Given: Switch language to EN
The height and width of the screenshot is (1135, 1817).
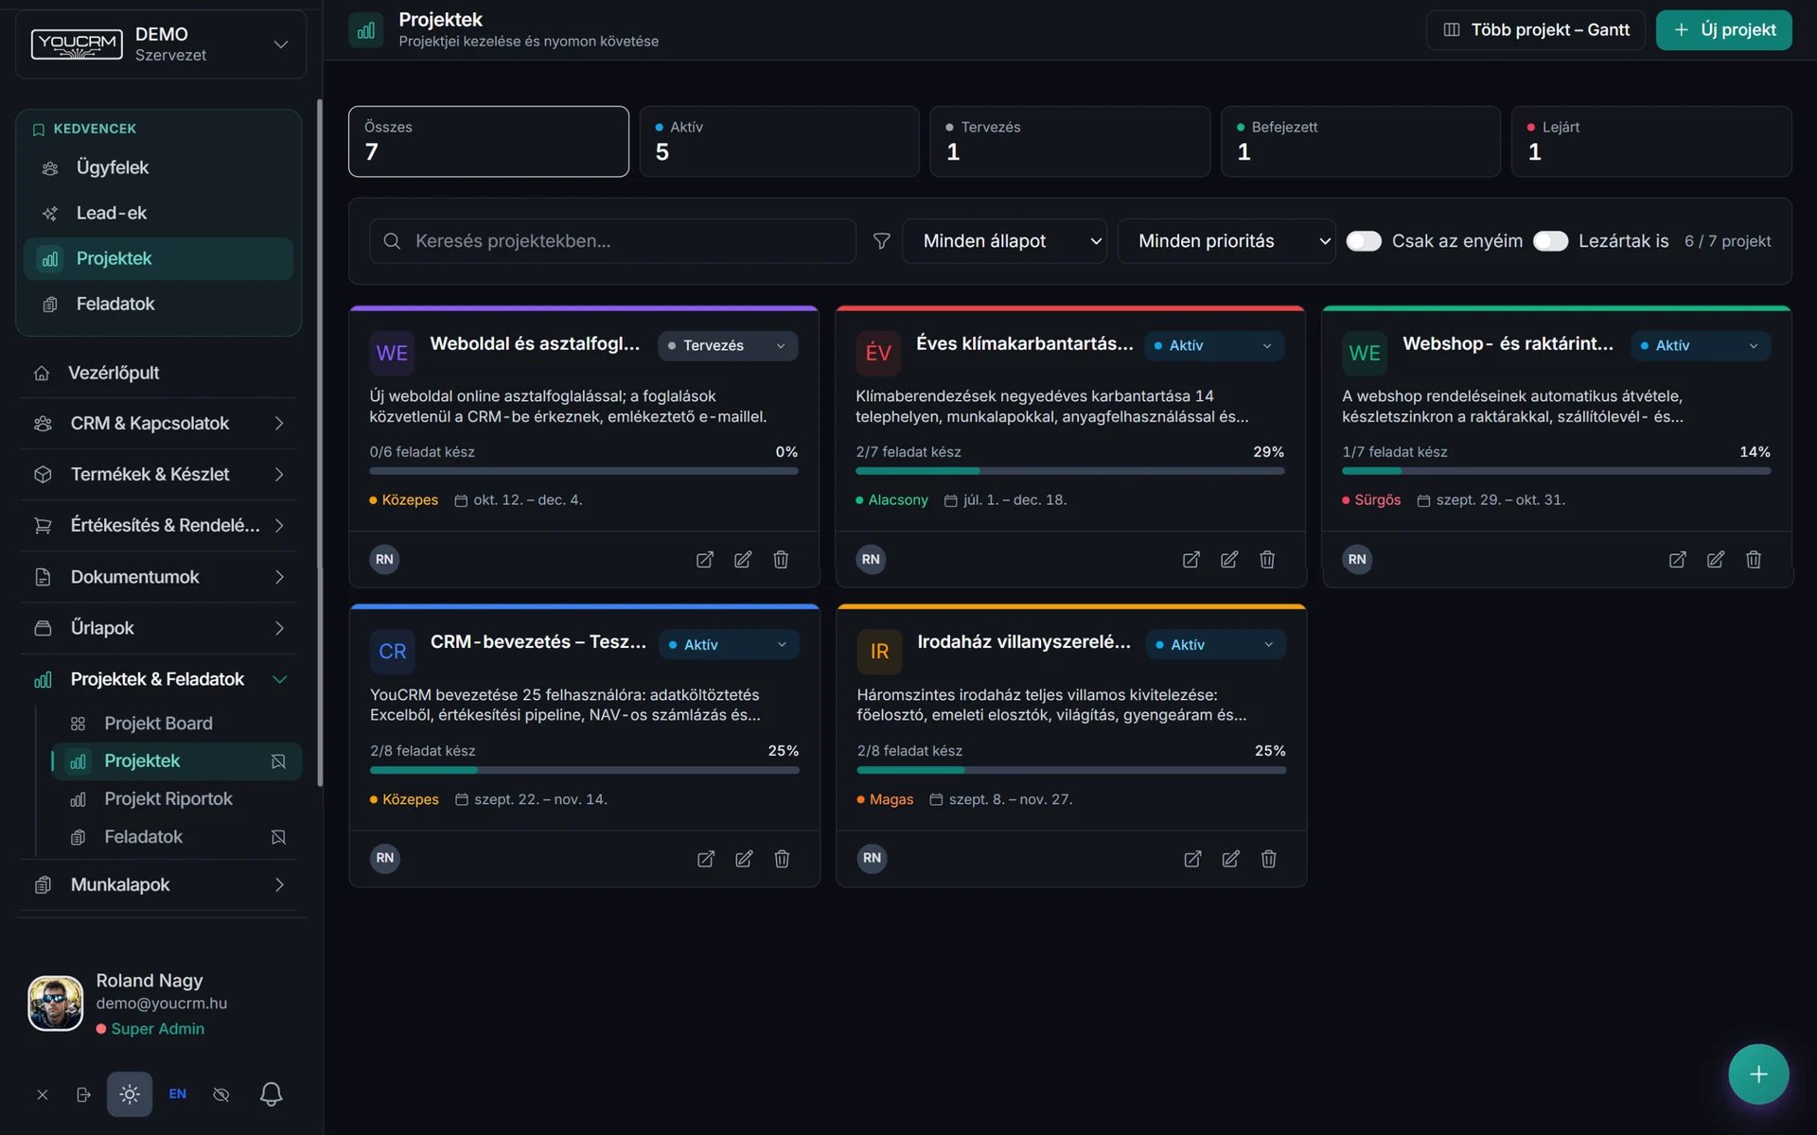Looking at the screenshot, I should [x=178, y=1094].
